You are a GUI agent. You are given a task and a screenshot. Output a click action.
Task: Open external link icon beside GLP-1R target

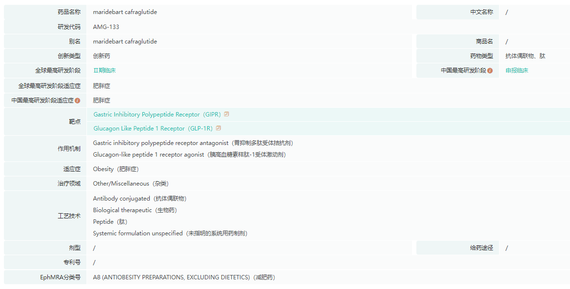pyautogui.click(x=218, y=128)
